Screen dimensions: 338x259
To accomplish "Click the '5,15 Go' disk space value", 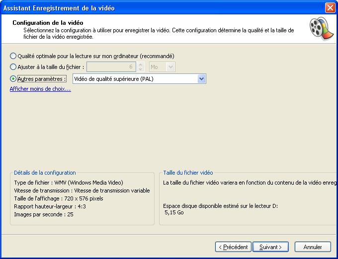I will (174, 212).
